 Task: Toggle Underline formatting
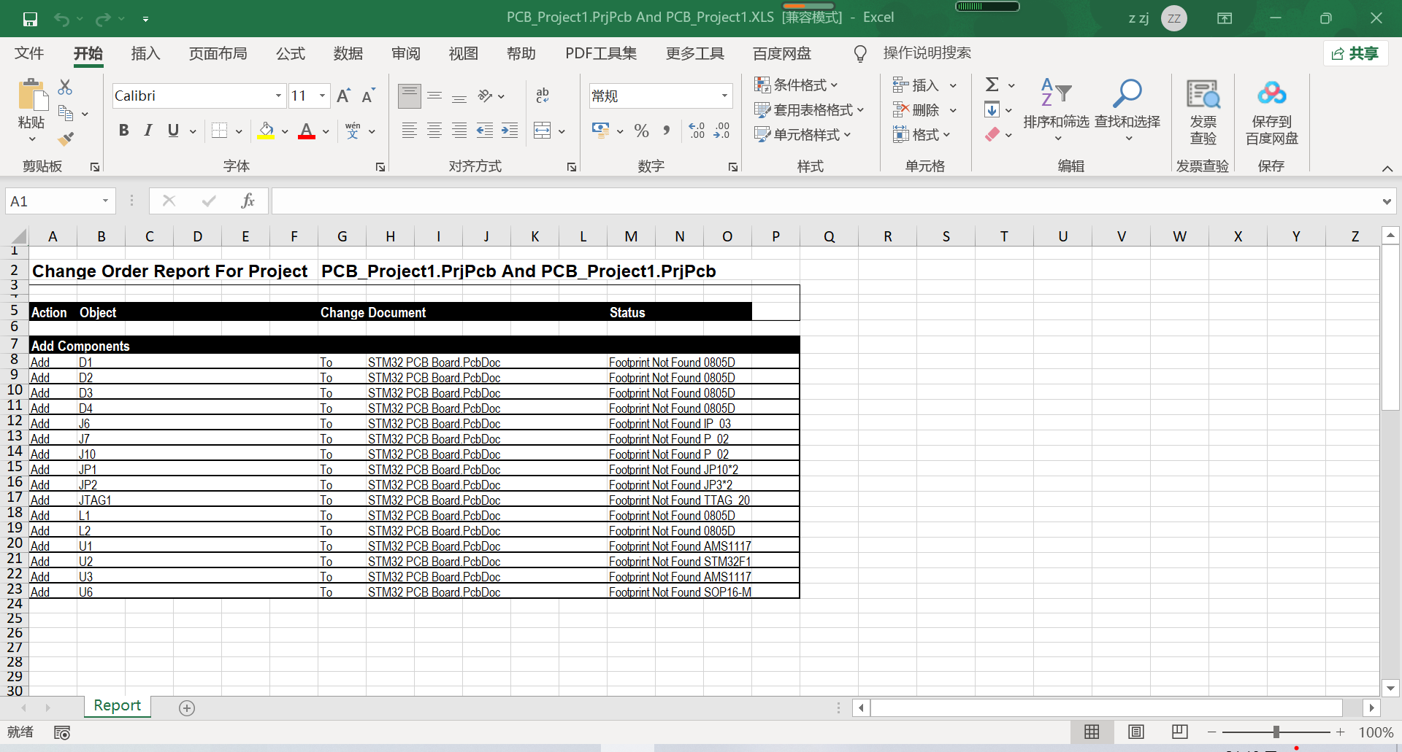point(173,131)
